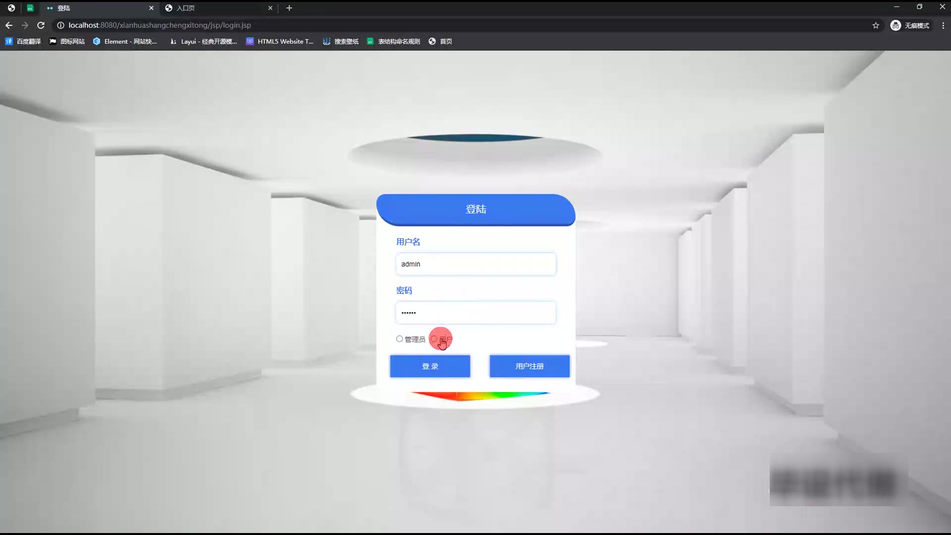
Task: Click the browser back arrow
Action: (x=9, y=25)
